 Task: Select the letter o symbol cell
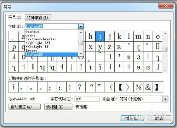158,36
